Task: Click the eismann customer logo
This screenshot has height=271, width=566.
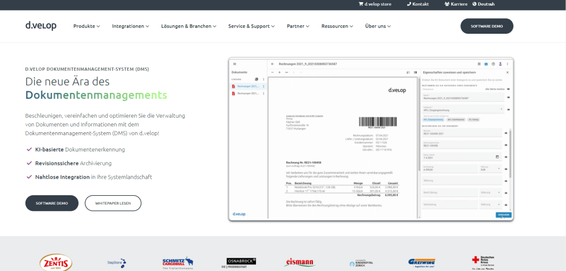Action: [x=300, y=262]
